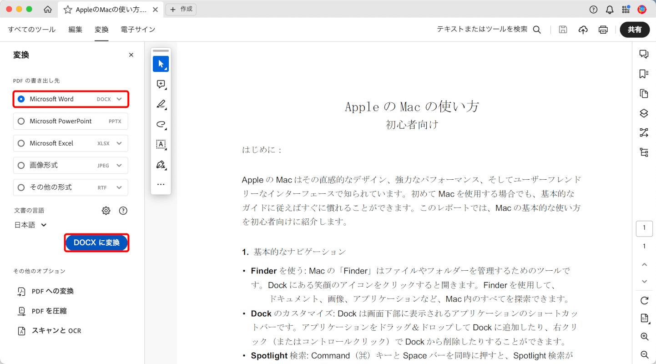The width and height of the screenshot is (656, 364).
Task: Select Microsoft Excel radio button
Action: coord(21,143)
